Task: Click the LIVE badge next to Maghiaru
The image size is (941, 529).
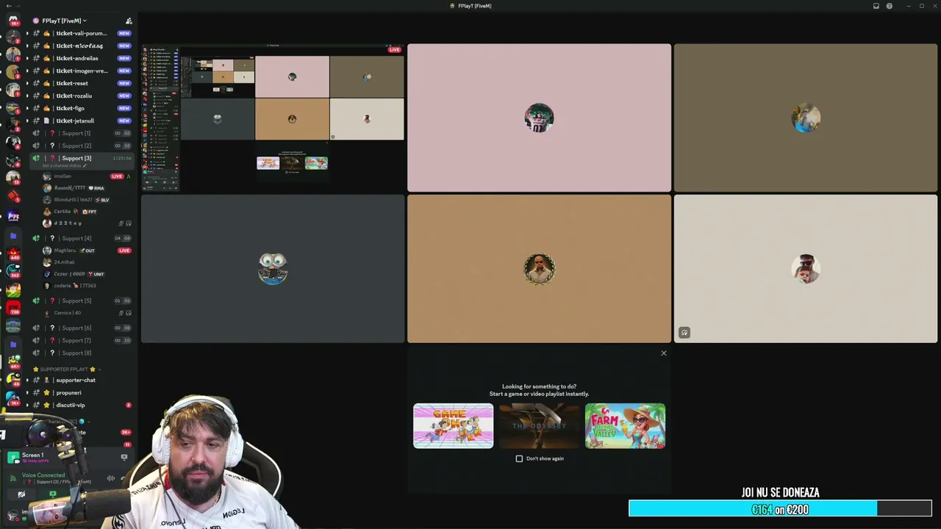Action: pos(124,251)
